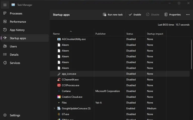193x120 pixels.
Task: Expand the GoogleUpdateCore.exe group
Action: 54,108
